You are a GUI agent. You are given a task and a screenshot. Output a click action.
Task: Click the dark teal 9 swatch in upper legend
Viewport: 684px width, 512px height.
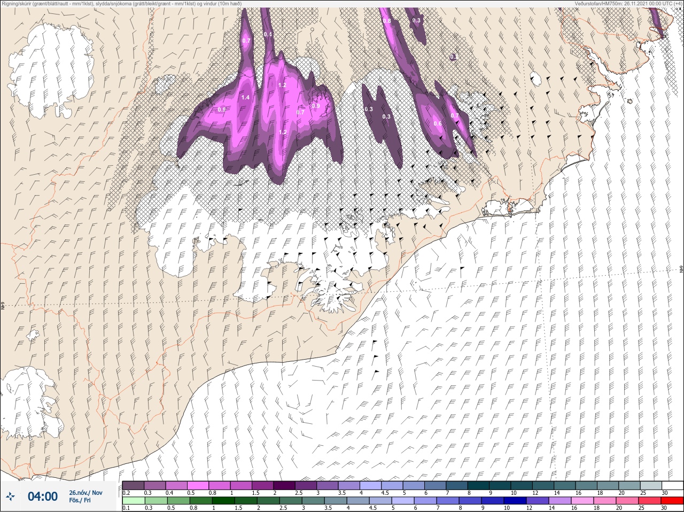500,485
